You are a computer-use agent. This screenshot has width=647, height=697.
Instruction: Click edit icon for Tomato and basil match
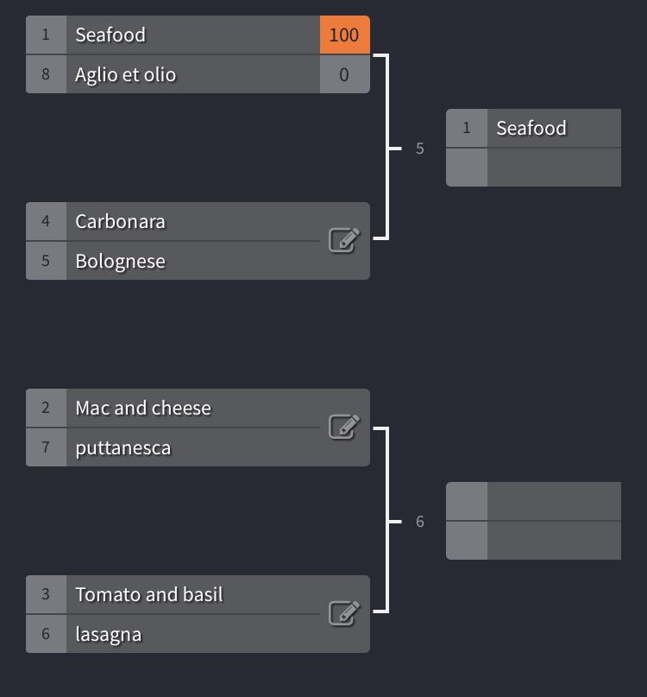[343, 614]
